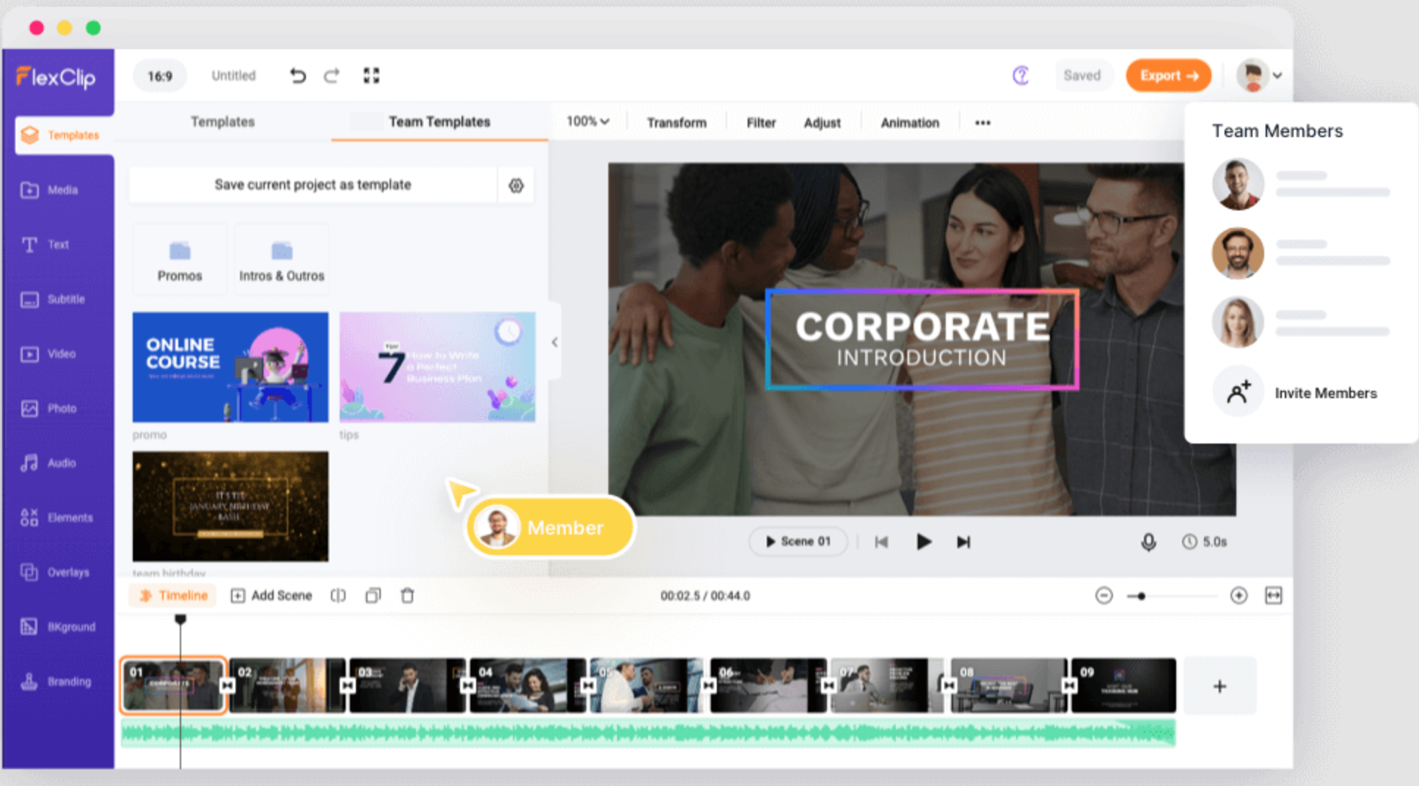Image resolution: width=1419 pixels, height=786 pixels.
Task: Click the Export button
Action: pos(1168,75)
